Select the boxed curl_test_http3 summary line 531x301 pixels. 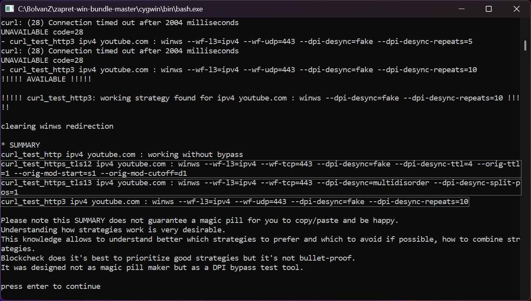coord(235,202)
